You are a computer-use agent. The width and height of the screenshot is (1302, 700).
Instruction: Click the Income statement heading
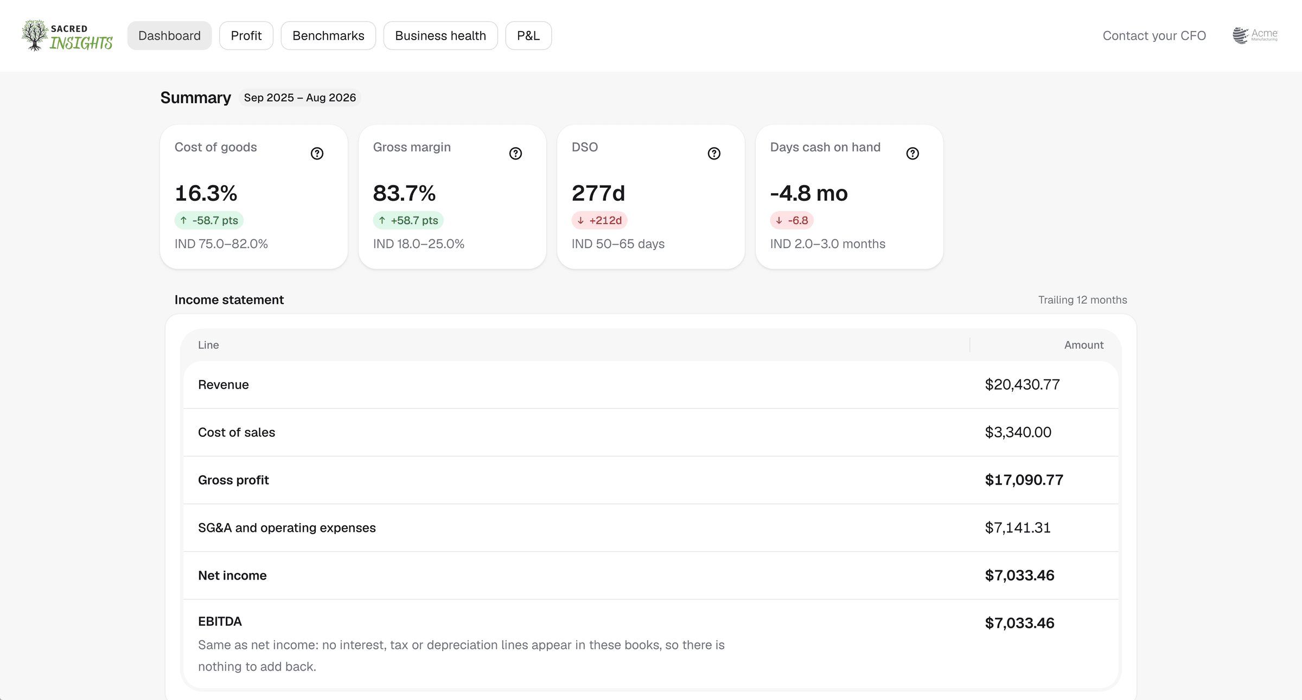click(229, 300)
